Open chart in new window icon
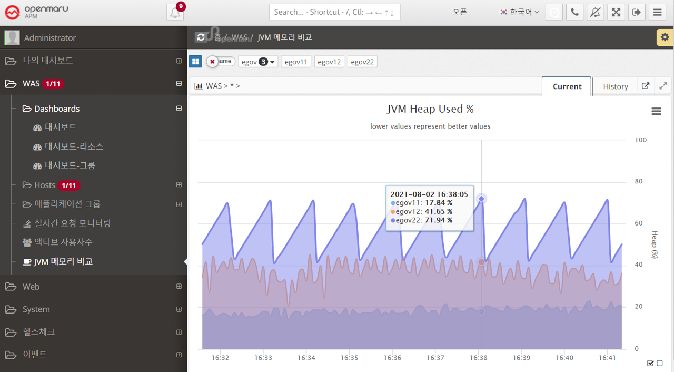The height and width of the screenshot is (372, 674). (646, 86)
